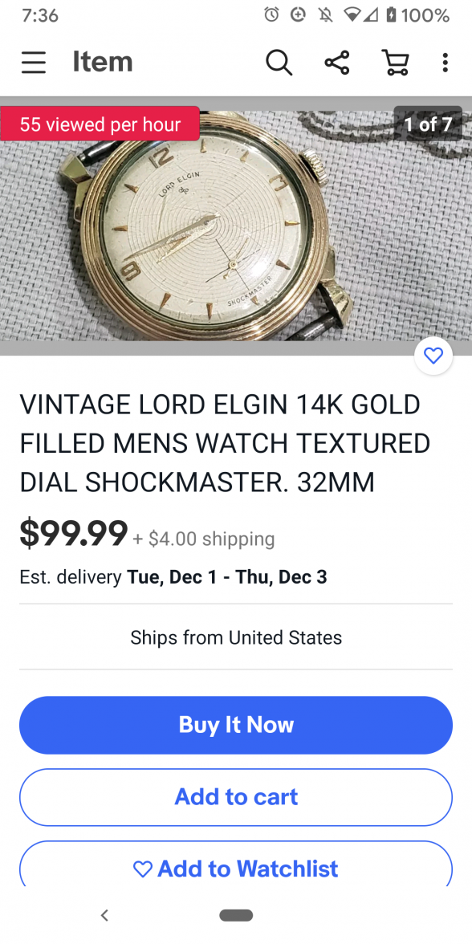
Task: Open the watch photo gallery
Action: tap(236, 226)
